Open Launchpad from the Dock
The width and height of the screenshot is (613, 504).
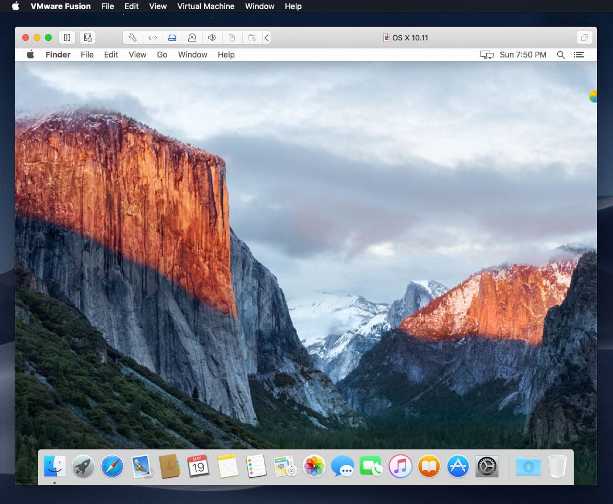[x=83, y=467]
